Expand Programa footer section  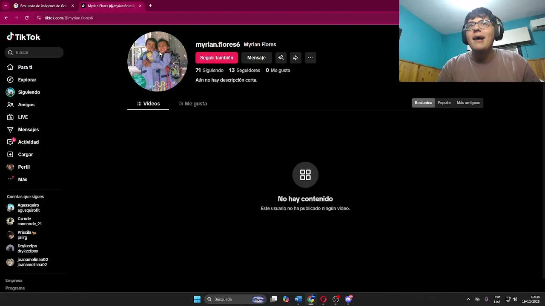[15, 288]
